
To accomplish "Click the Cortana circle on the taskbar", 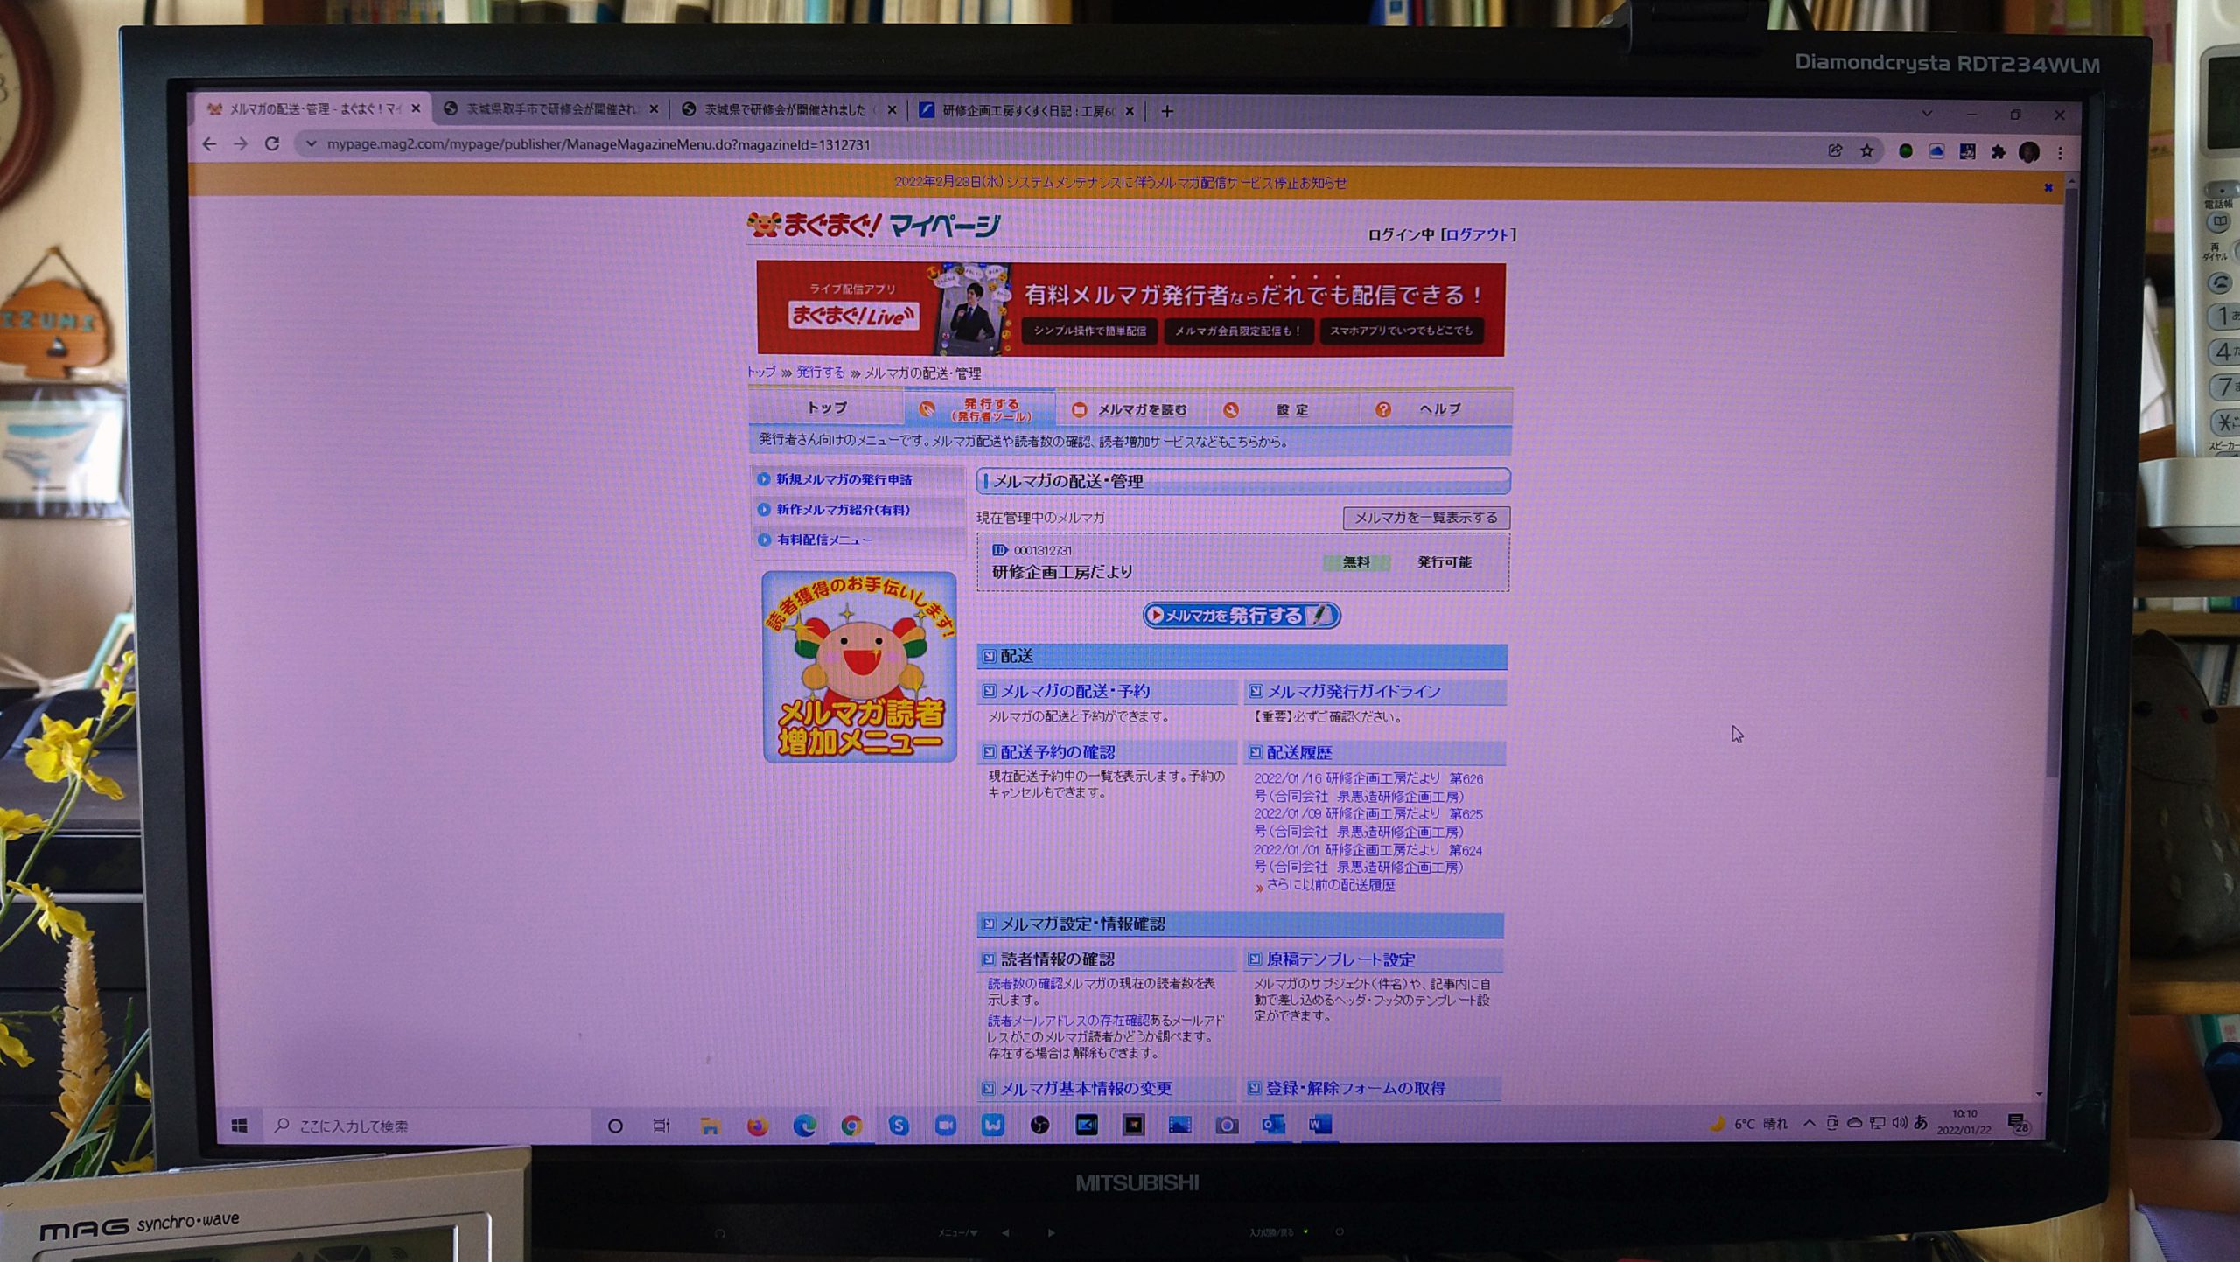I will [615, 1126].
